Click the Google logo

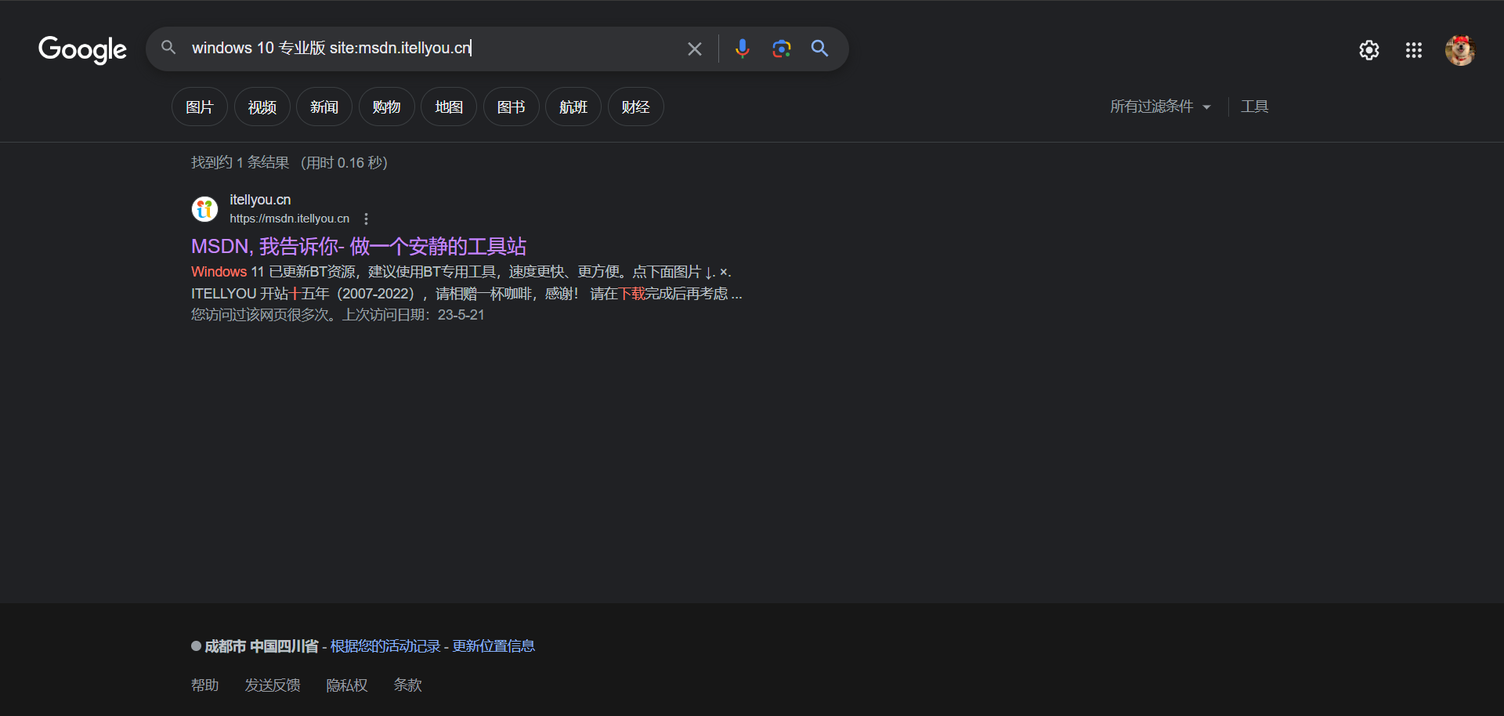coord(82,49)
